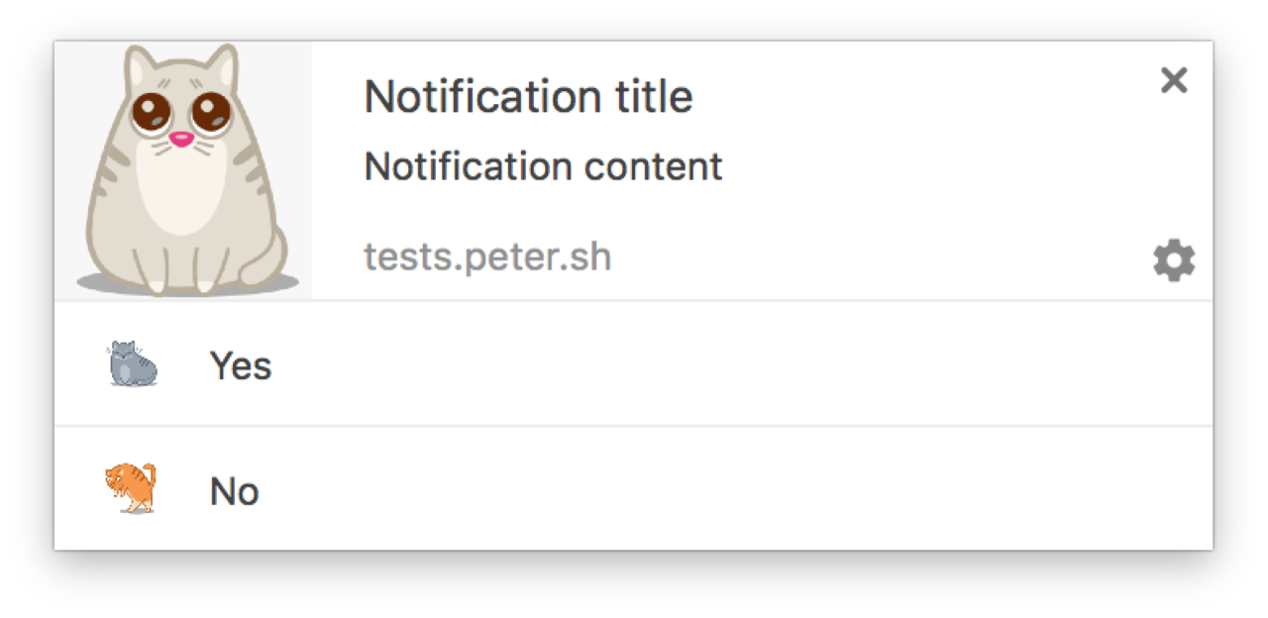Select the "Notification title" heading
Screen dimensions: 1268x618
[528, 97]
